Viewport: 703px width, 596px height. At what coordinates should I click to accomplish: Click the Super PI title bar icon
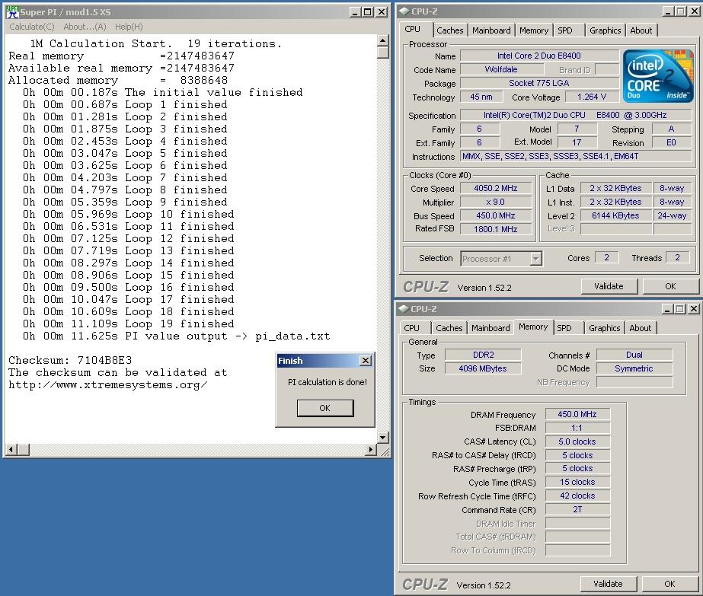coord(12,12)
